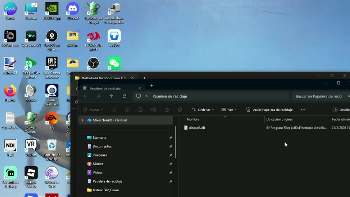Open DroidCam Client shortcut
The height and width of the screenshot is (197, 350).
[x=52, y=40]
